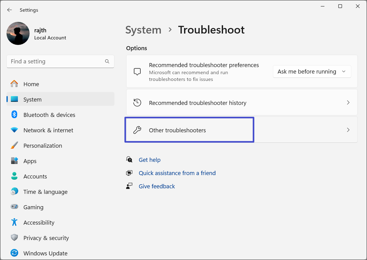Open Home from the sidebar
This screenshot has width=367, height=260.
point(31,84)
